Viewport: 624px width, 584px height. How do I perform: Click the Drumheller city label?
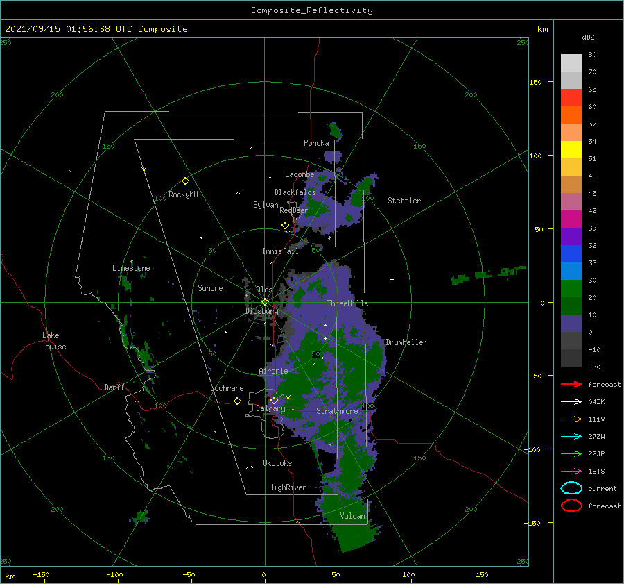coord(406,342)
